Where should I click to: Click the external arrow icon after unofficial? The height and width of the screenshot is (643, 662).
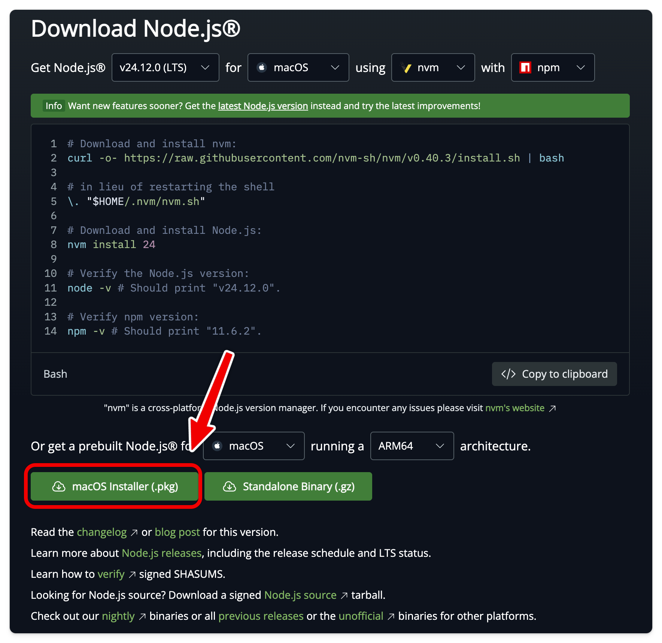[x=391, y=617]
